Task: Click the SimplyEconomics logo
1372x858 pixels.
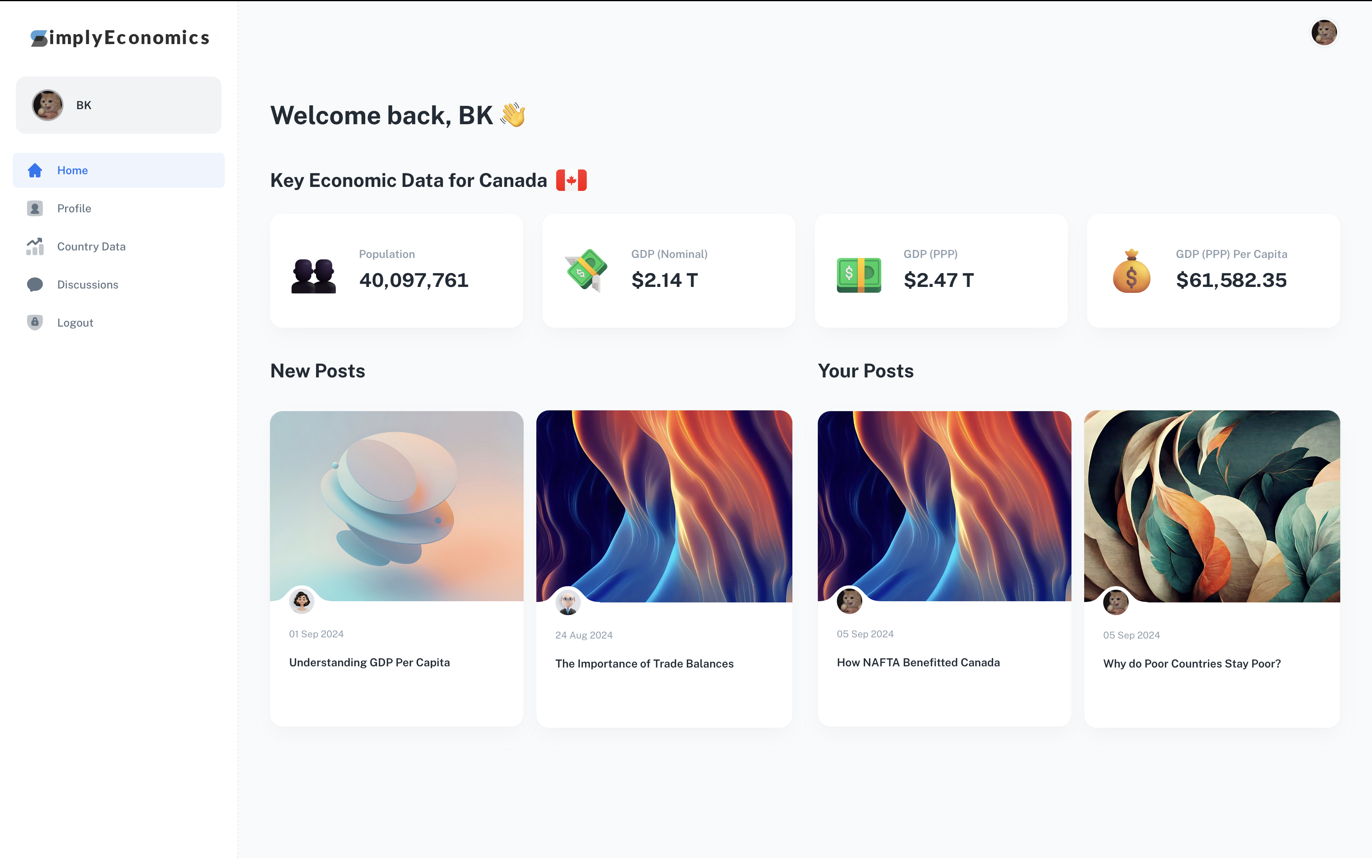Action: coord(120,37)
